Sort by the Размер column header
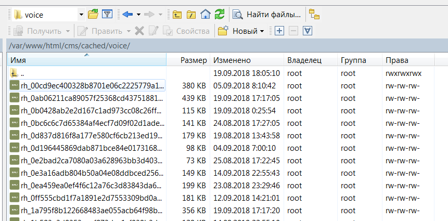The image size is (448, 221). (194, 60)
